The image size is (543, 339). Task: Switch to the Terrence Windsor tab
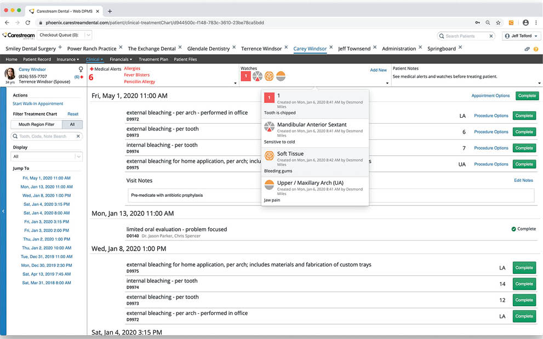(261, 49)
